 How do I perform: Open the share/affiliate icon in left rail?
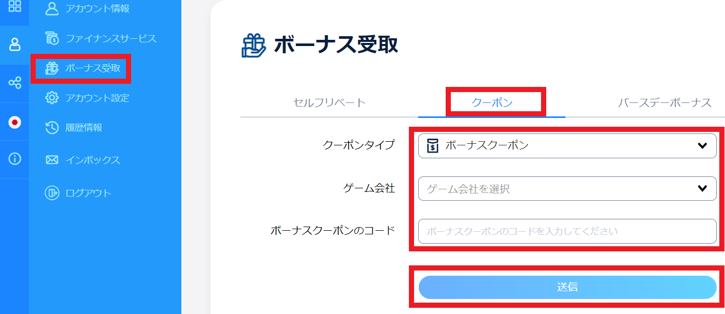[x=15, y=83]
